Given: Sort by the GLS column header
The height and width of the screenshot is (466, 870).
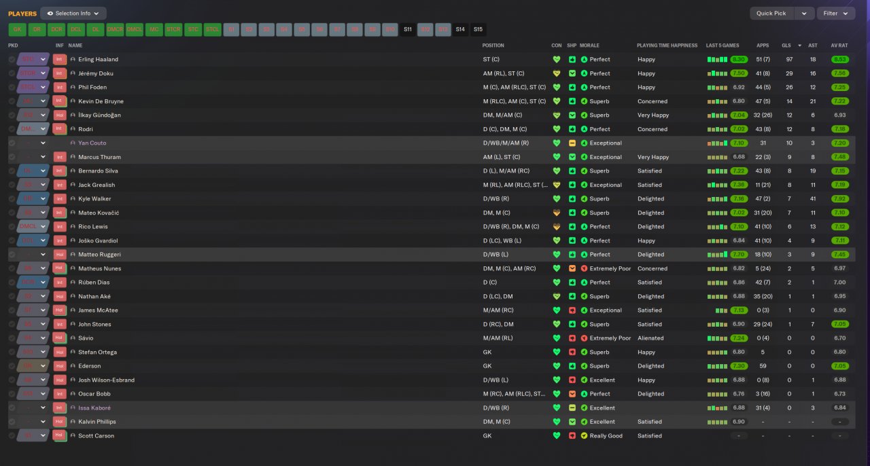Looking at the screenshot, I should (x=786, y=46).
